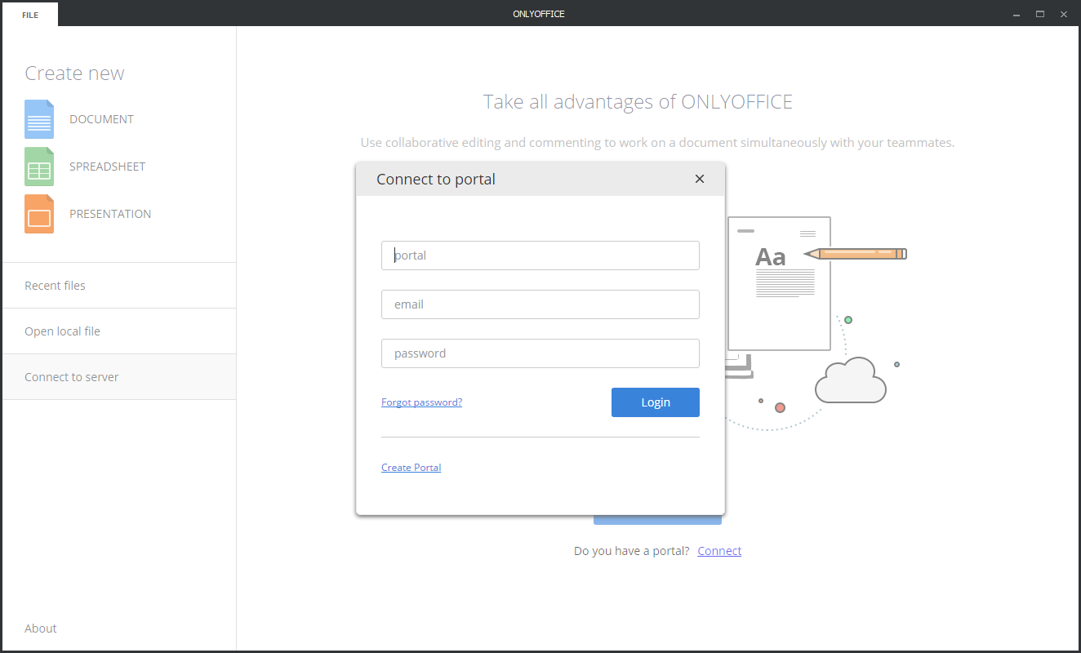Open the Forgot password link

pyautogui.click(x=421, y=402)
